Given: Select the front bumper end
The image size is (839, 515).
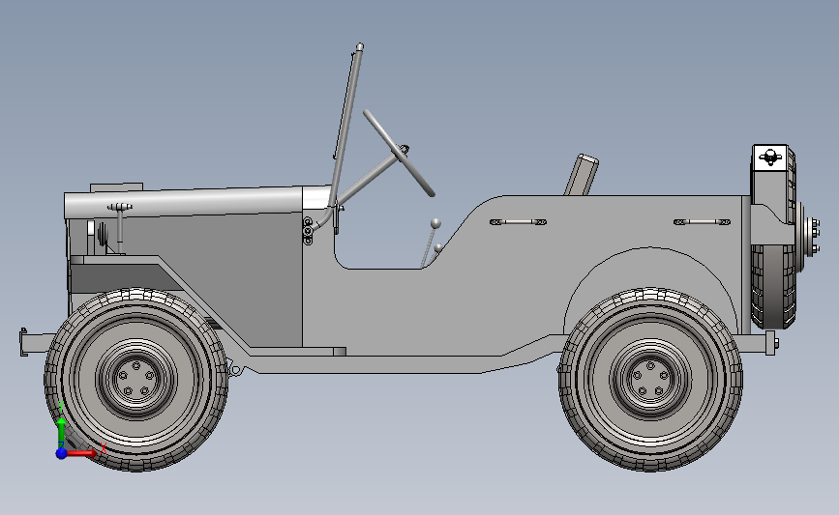Looking at the screenshot, I should pos(23,342).
